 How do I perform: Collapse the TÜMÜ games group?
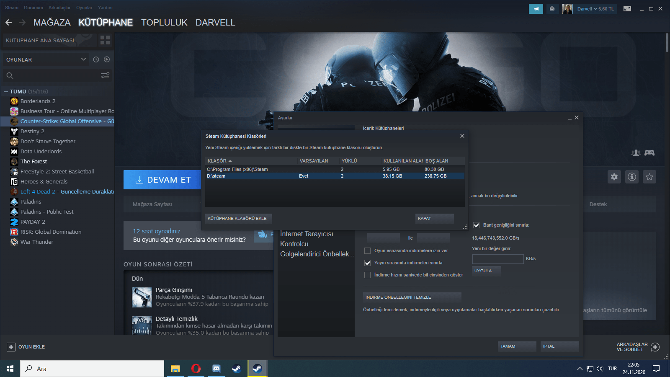[6, 91]
